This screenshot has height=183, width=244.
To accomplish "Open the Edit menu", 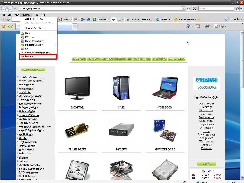I will 10,15.
